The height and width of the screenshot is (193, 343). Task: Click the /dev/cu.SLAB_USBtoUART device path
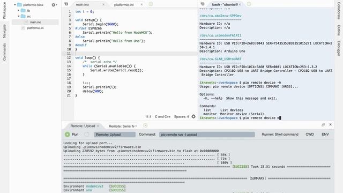tap(220, 59)
